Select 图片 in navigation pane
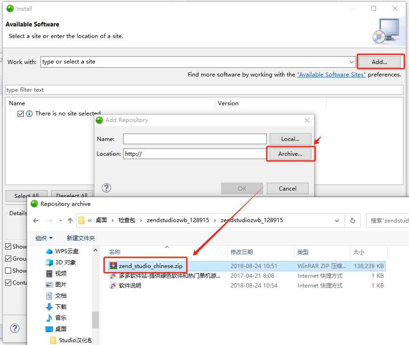Screen dimensions: 409x345 coord(56,285)
